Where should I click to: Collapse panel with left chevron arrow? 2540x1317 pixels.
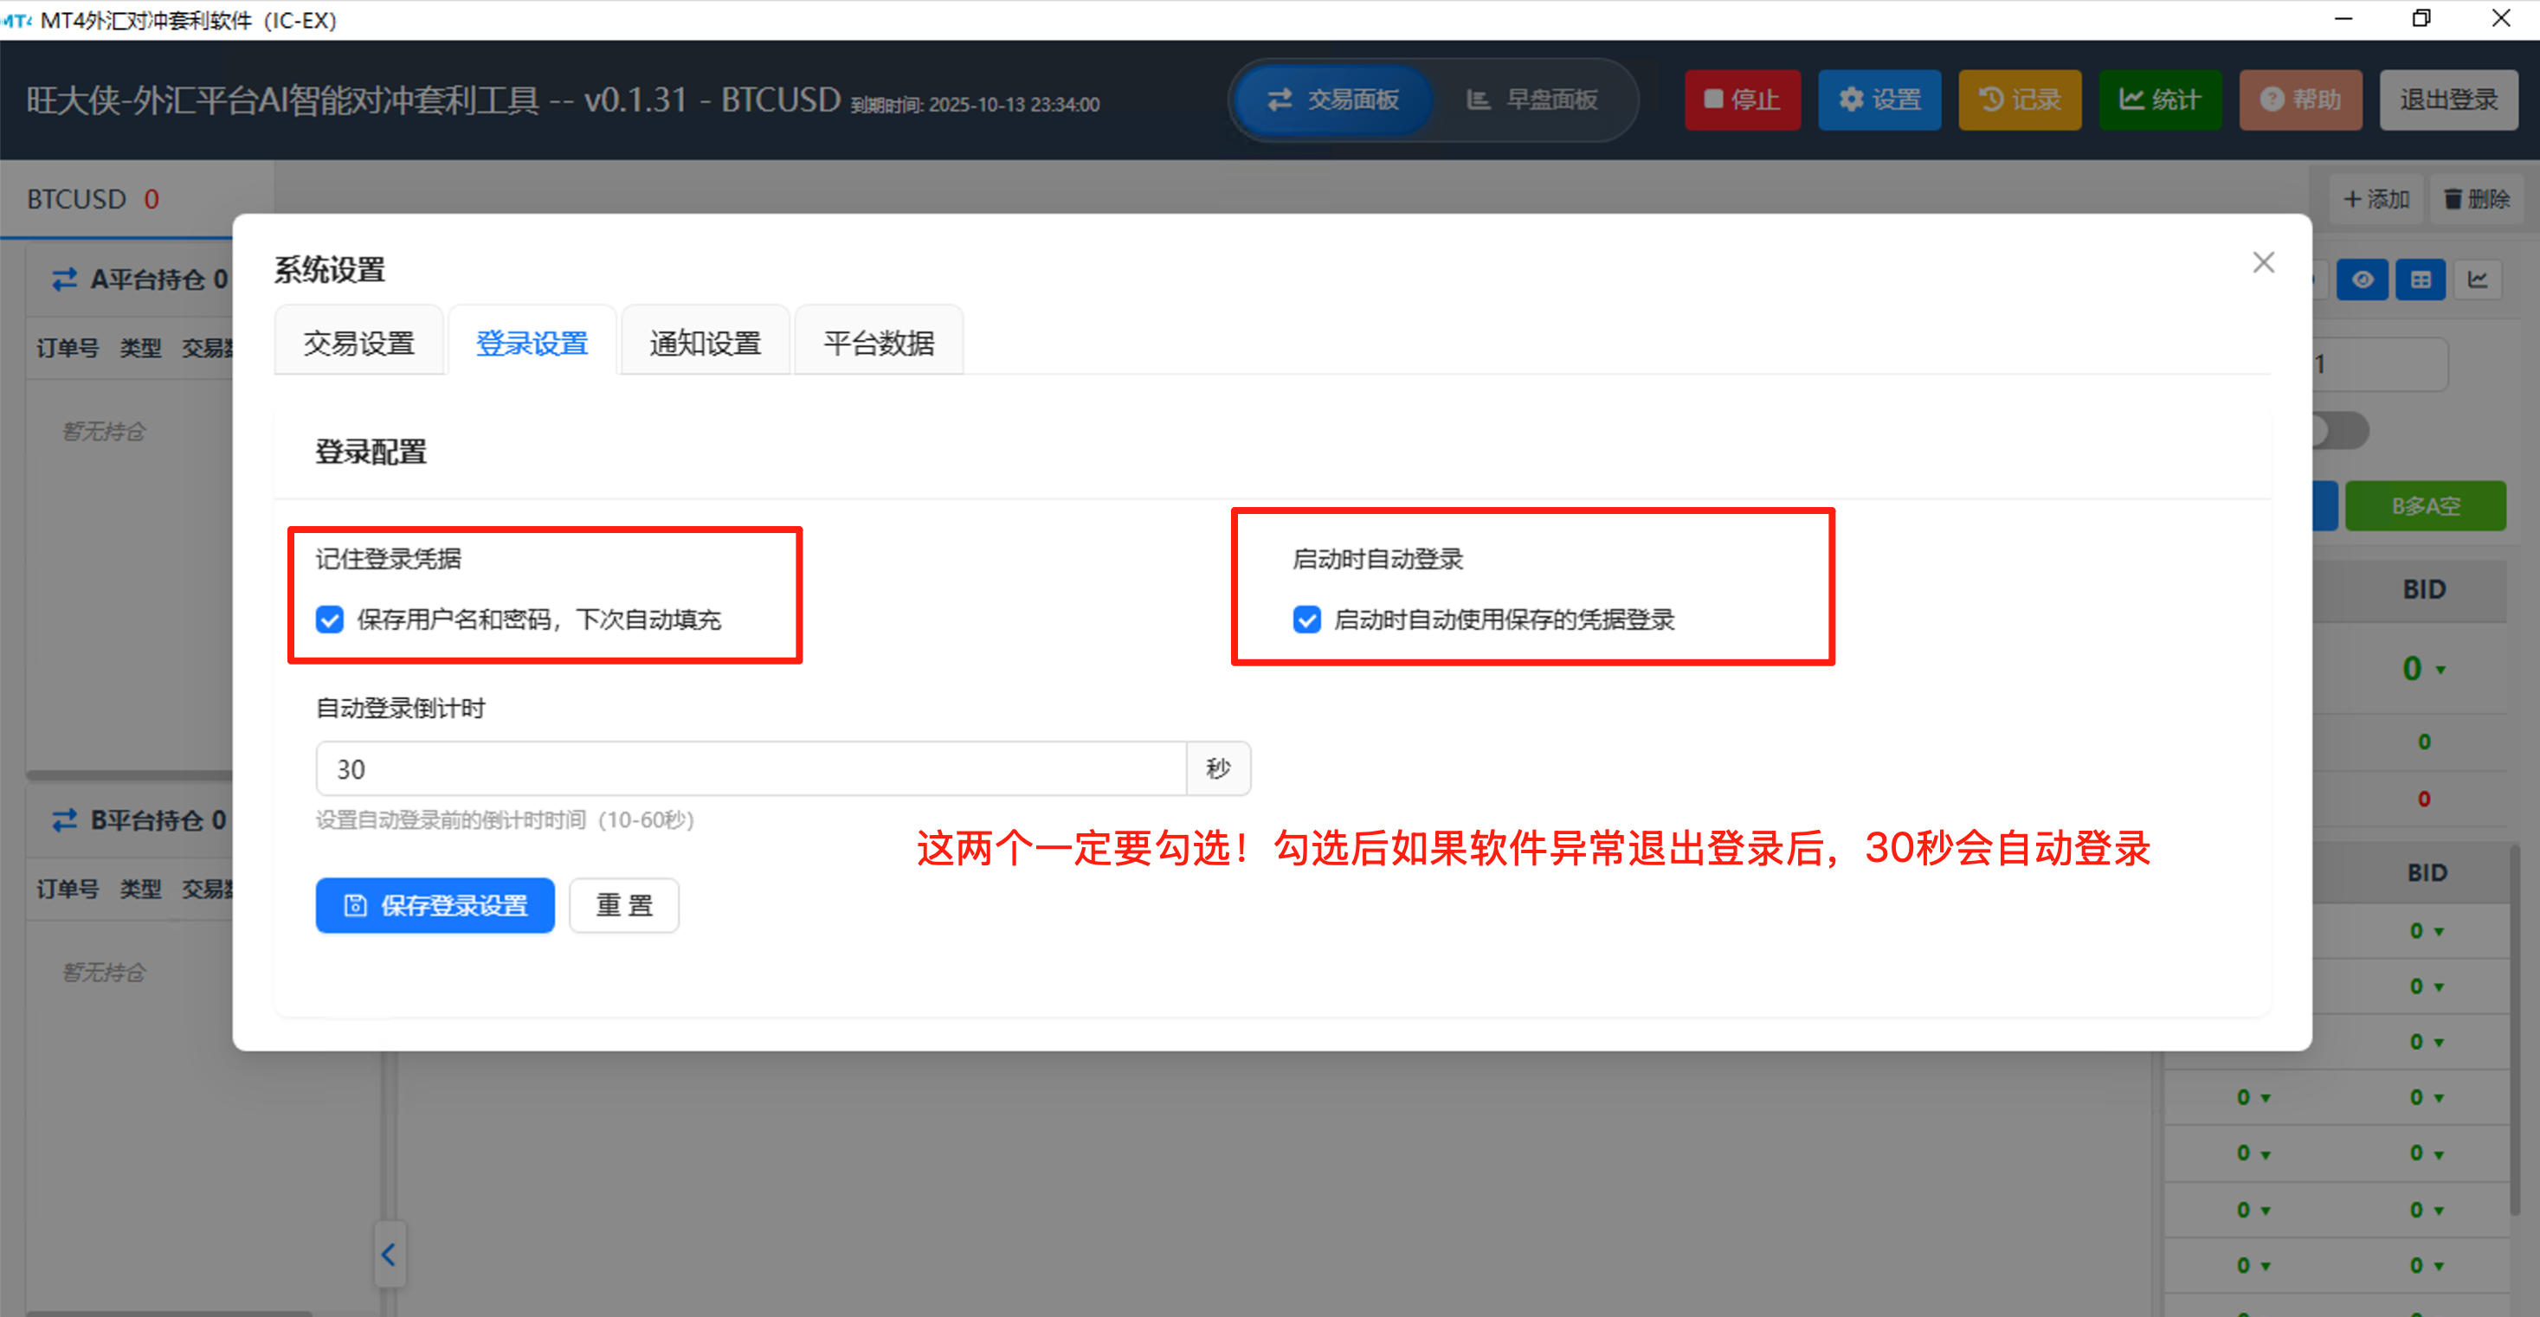pyautogui.click(x=389, y=1254)
